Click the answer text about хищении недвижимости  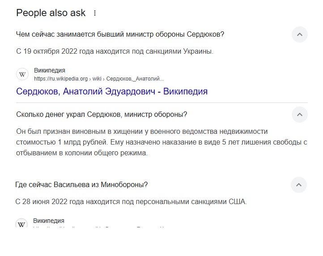coord(161,142)
